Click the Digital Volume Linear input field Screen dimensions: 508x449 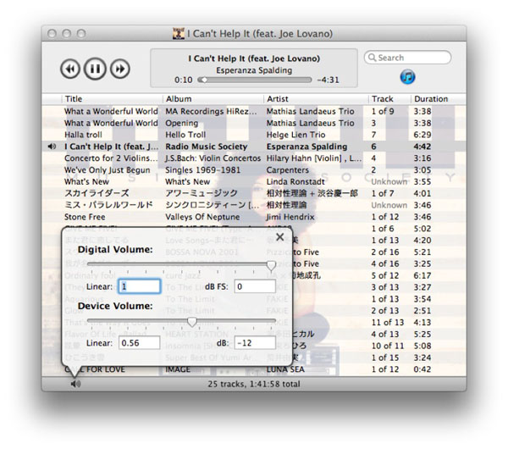click(x=139, y=287)
